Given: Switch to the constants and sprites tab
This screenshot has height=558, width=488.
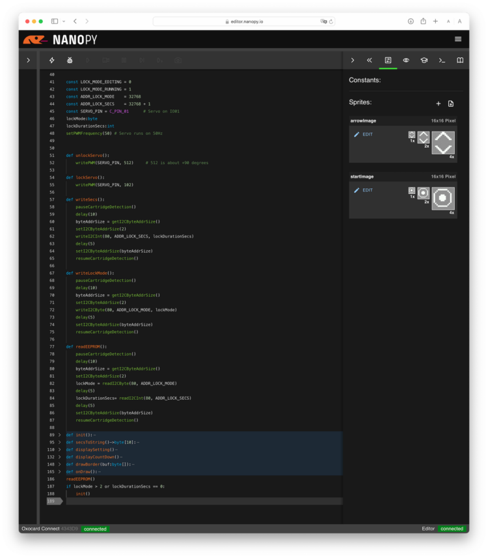Looking at the screenshot, I should click(388, 60).
